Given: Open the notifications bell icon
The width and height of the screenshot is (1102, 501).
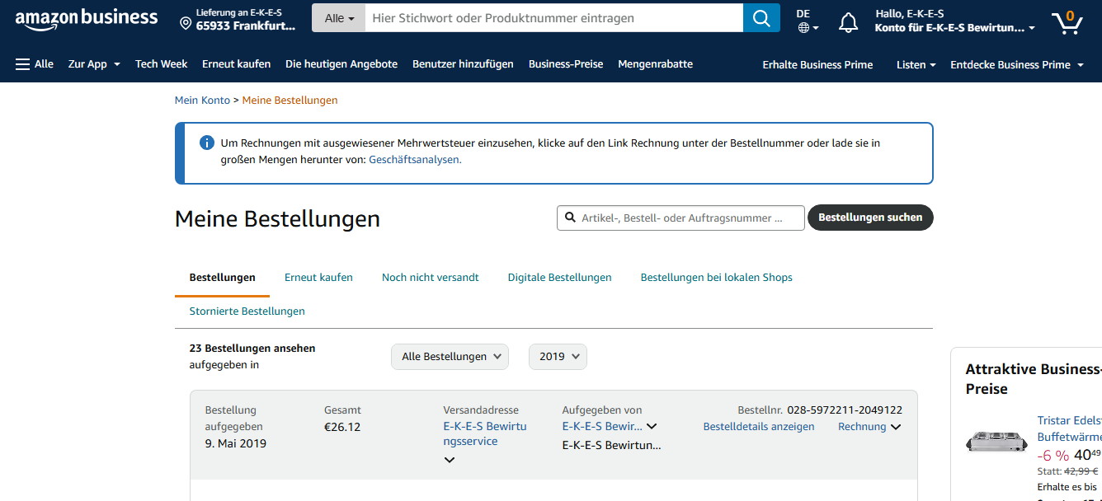Looking at the screenshot, I should (x=848, y=22).
